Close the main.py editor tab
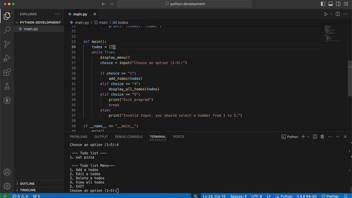The height and width of the screenshot is (198, 352). 95,14
